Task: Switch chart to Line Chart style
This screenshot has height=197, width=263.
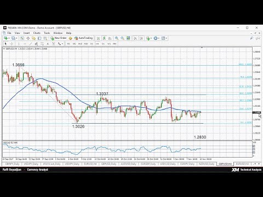Action: [x=110, y=38]
